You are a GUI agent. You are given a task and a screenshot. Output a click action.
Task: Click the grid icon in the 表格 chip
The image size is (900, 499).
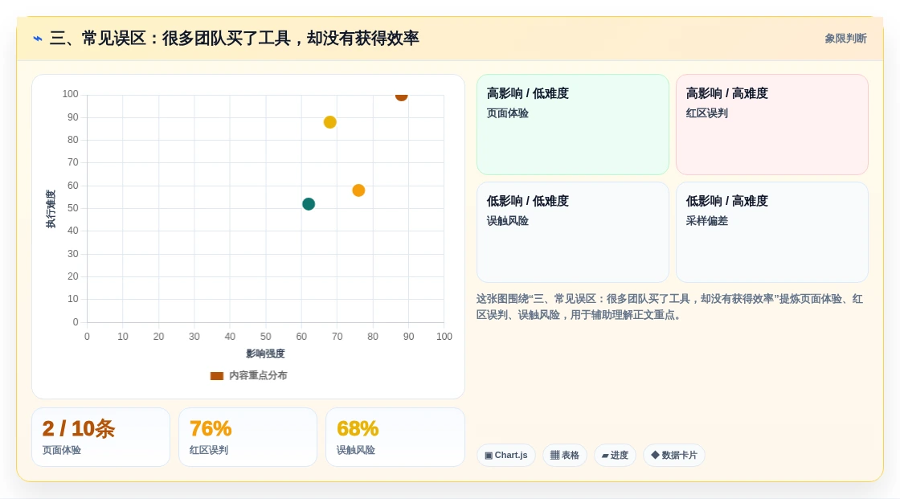pyautogui.click(x=554, y=456)
